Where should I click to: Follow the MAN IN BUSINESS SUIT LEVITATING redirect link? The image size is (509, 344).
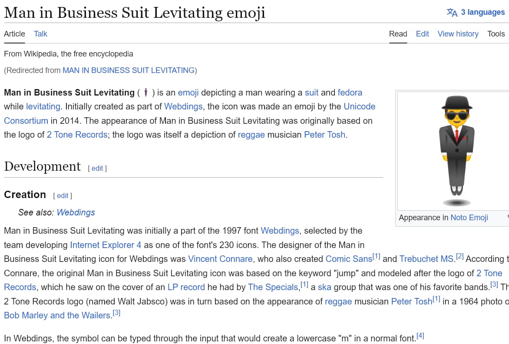(129, 70)
